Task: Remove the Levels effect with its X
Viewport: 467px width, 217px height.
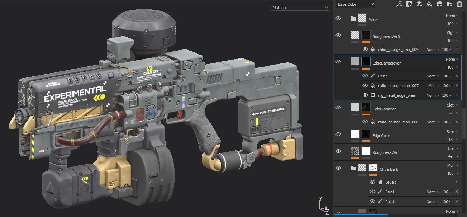Action: (457, 182)
